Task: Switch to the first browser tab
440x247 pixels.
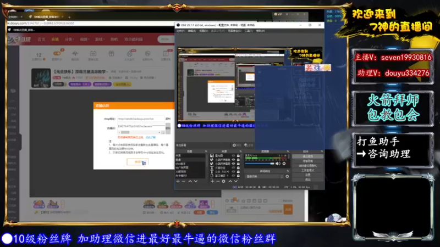Action: pyautogui.click(x=14, y=17)
